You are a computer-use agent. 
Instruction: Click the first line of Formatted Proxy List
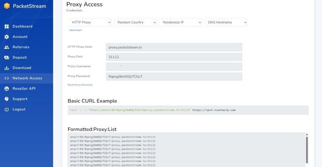coord(113,137)
